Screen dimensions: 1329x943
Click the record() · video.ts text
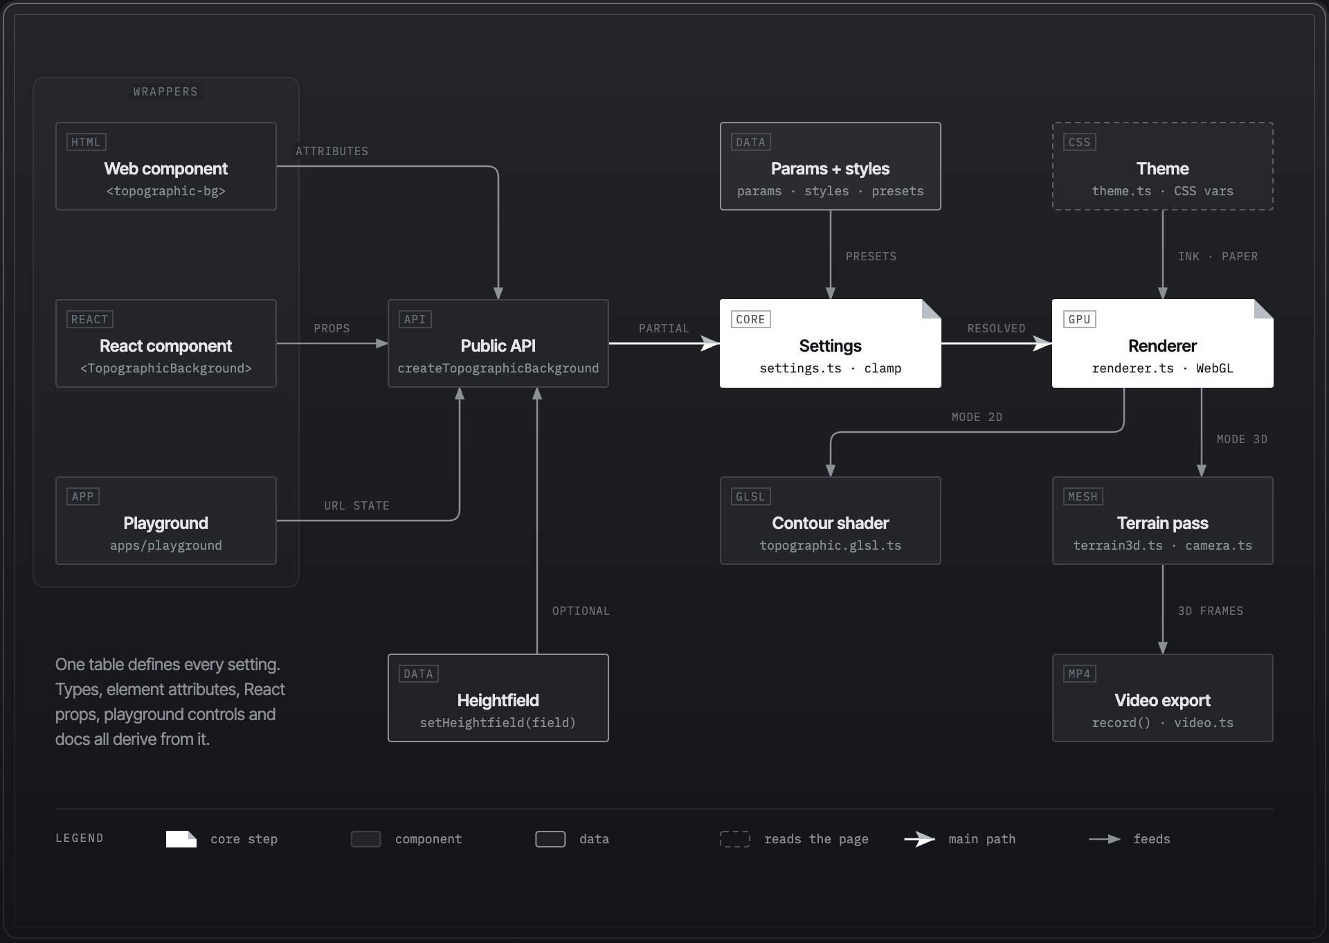pyautogui.click(x=1163, y=723)
